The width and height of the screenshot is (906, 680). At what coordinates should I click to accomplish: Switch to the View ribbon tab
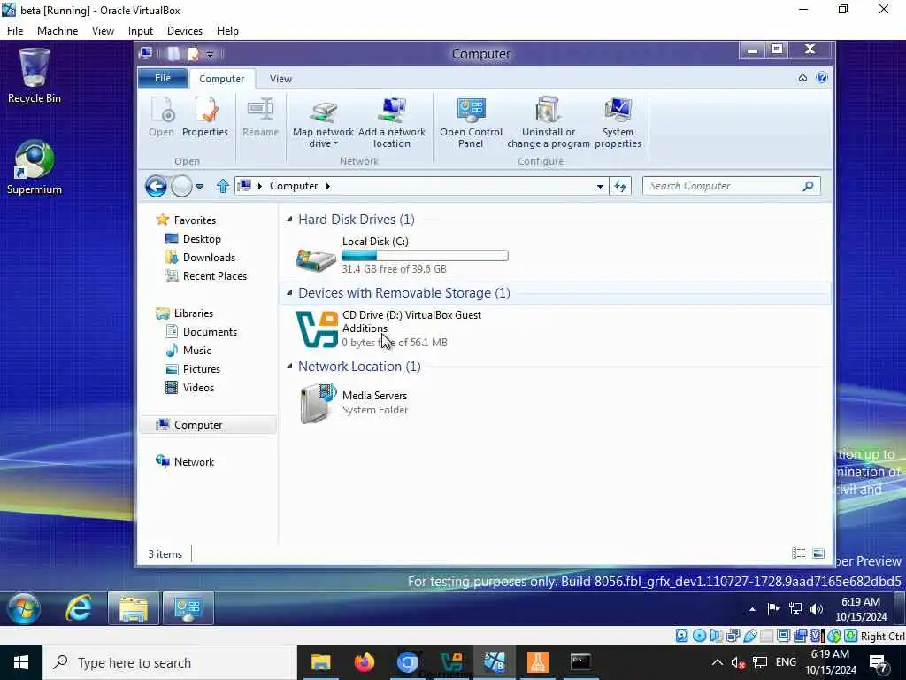280,79
